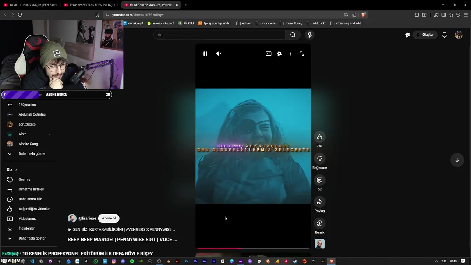Open levorax - KickBot bookmark
This screenshot has height=265, width=471.
[x=161, y=23]
